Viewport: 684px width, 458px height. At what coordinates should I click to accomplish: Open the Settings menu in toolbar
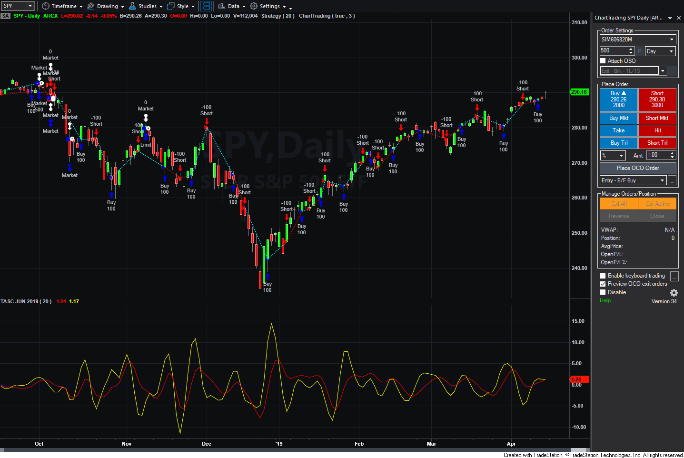(268, 6)
